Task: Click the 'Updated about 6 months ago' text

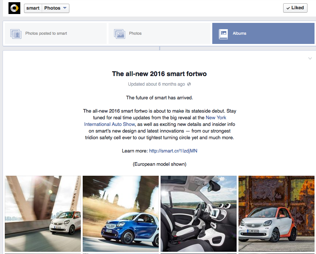Action: (157, 84)
